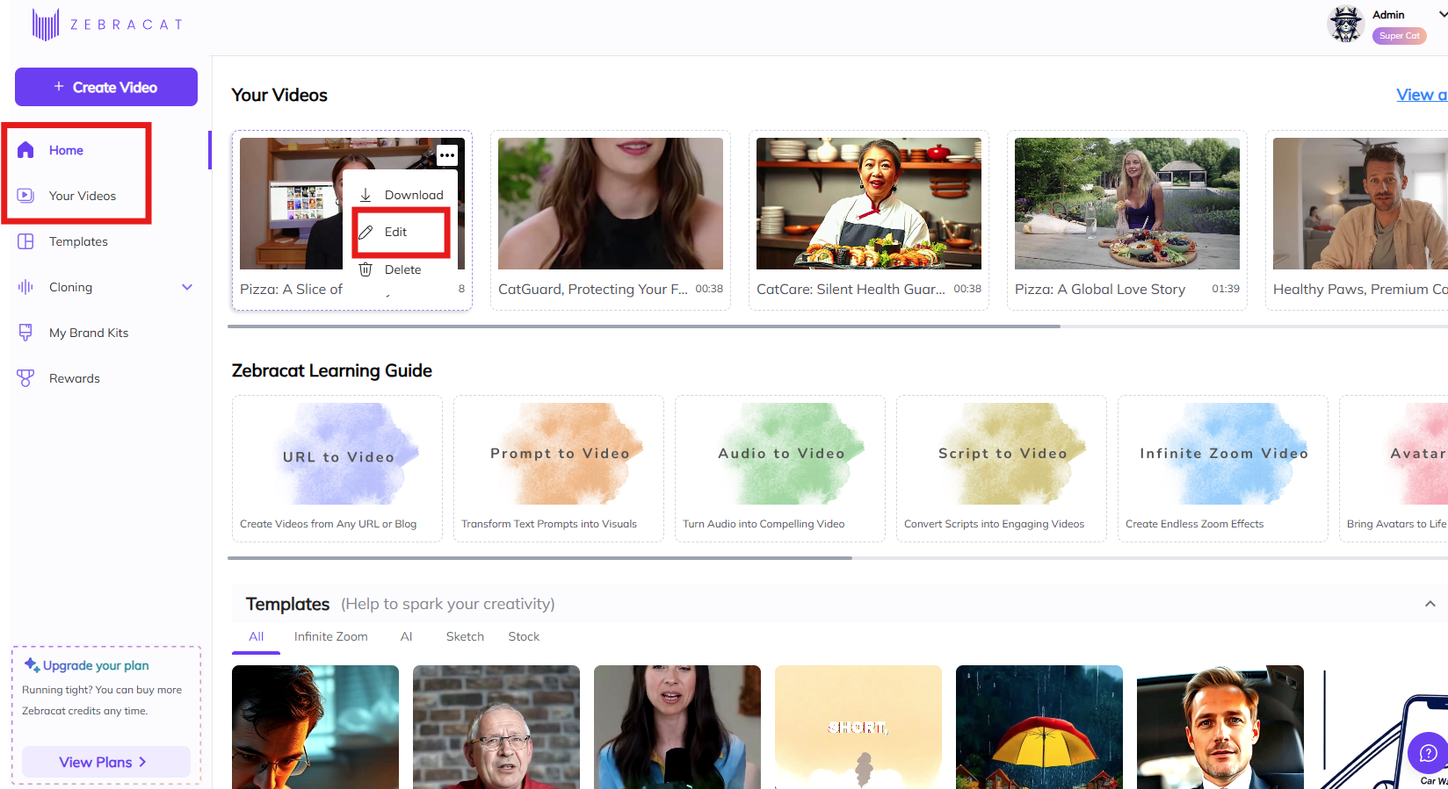The image size is (1448, 789).
Task: Open the Prompt to Video guide card
Action: click(559, 468)
